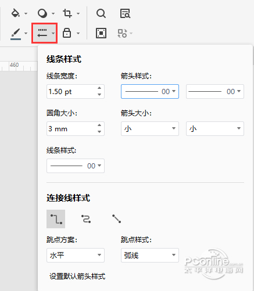Viewport: 254px width, 291px height.
Task: Increase line width with up arrow
Action: pyautogui.click(x=99, y=88)
